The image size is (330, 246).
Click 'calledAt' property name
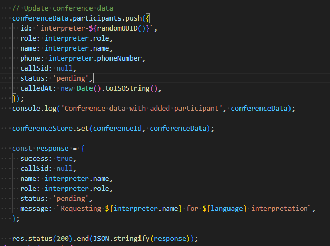[36, 88]
